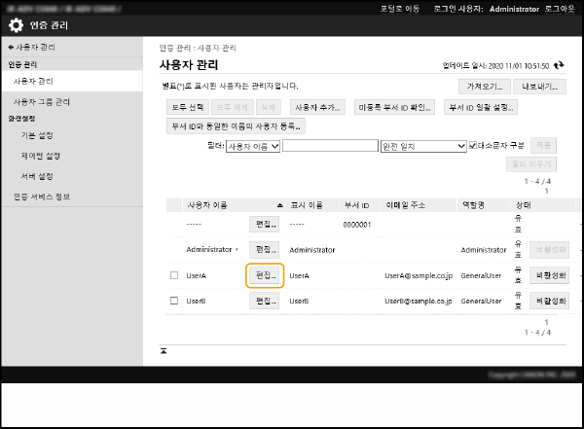The height and width of the screenshot is (429, 584).
Task: Toggle the 대소문자 구분 checkbox
Action: pos(473,146)
